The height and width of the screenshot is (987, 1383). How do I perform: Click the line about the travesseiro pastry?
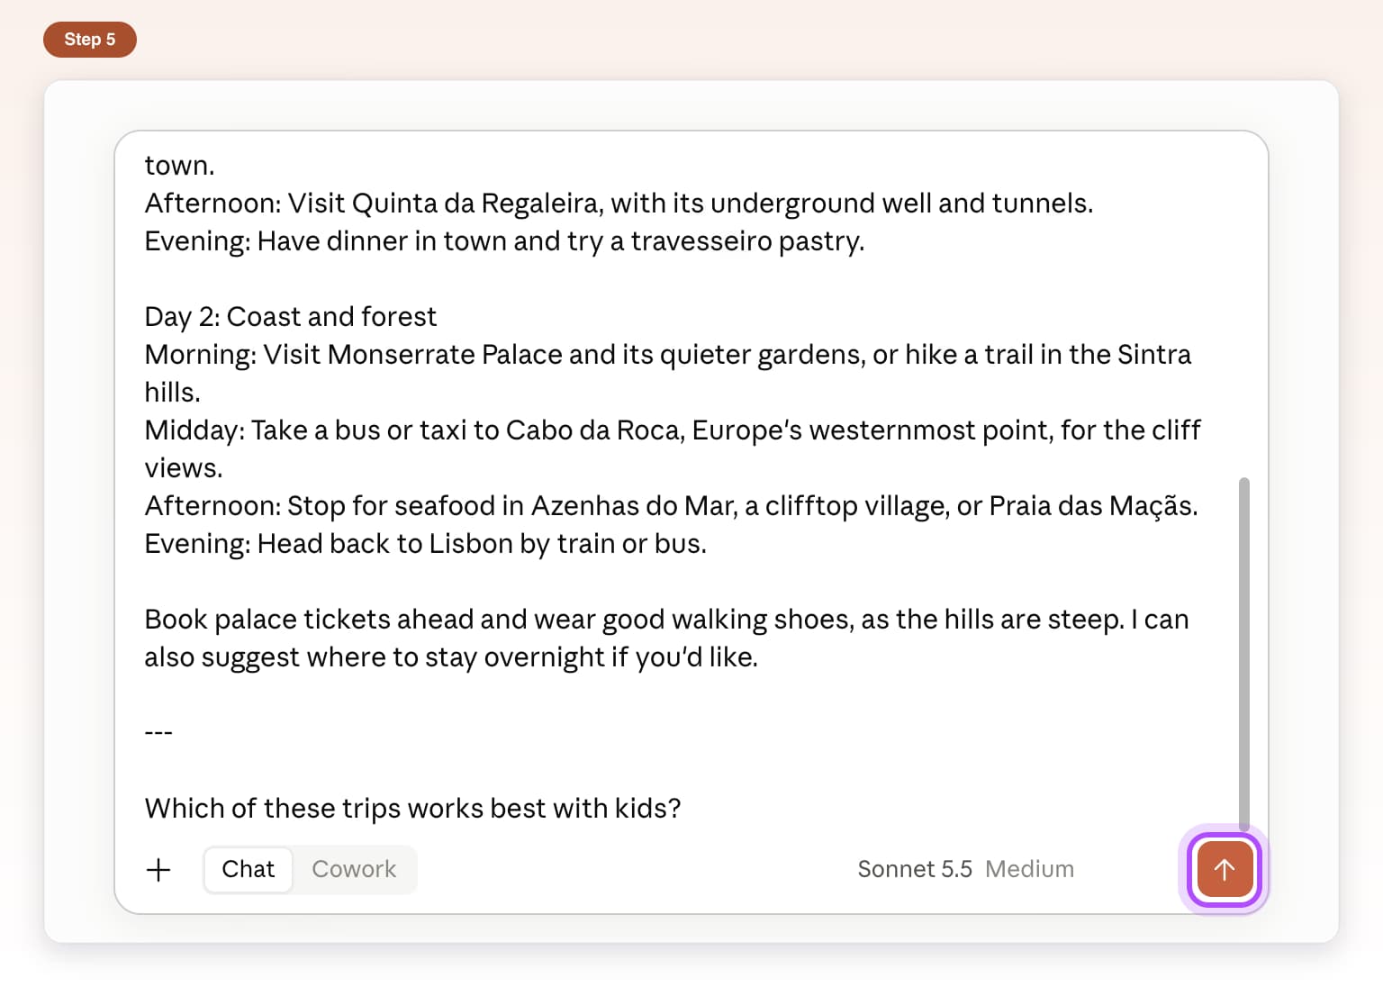(504, 240)
